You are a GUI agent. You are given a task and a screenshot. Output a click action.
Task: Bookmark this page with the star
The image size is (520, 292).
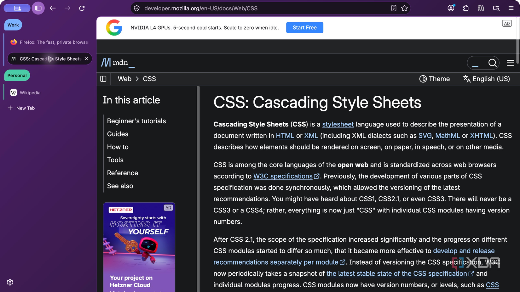404,8
